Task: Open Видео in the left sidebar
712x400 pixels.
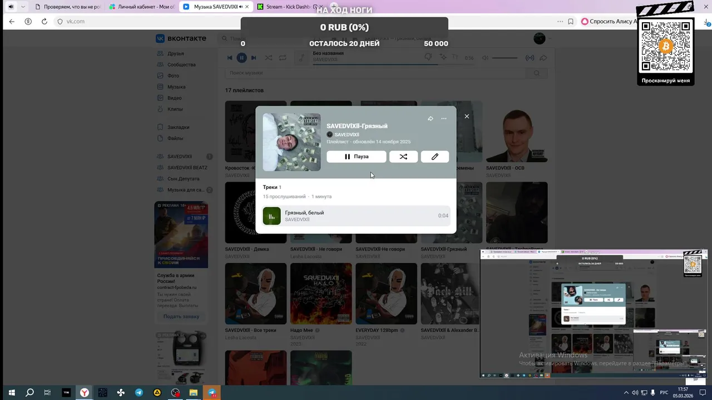Action: coord(174,98)
